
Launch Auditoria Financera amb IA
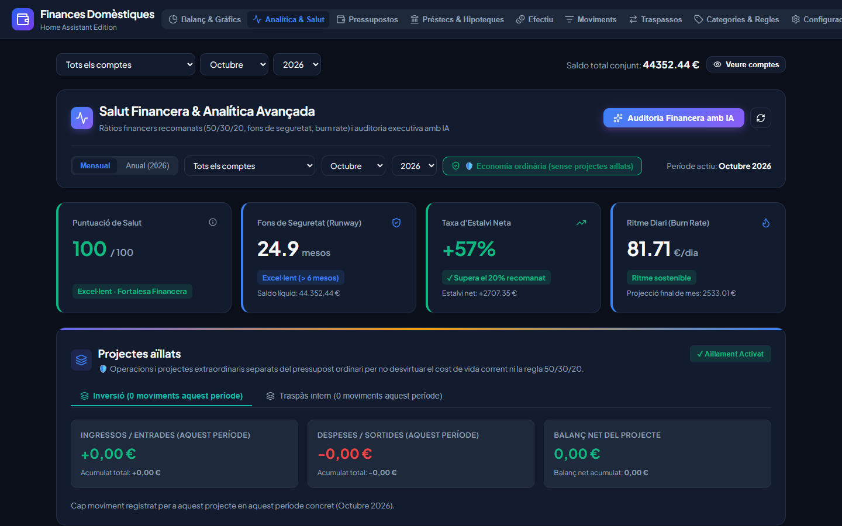click(x=674, y=118)
